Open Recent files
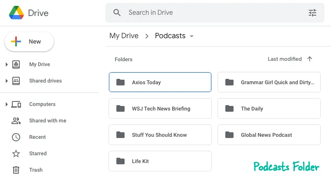Screen dimensions: 331x191 click(x=37, y=137)
